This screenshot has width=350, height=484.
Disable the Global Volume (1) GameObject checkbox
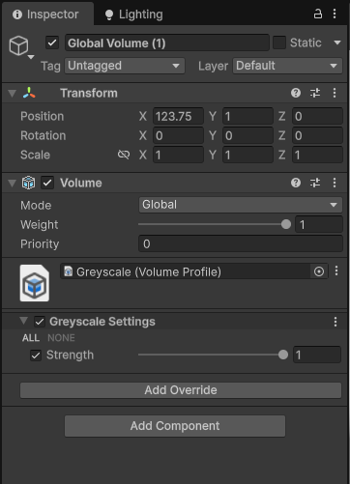tap(52, 43)
